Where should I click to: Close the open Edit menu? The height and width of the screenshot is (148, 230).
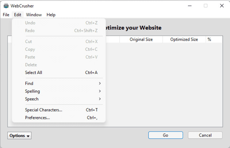click(17, 15)
